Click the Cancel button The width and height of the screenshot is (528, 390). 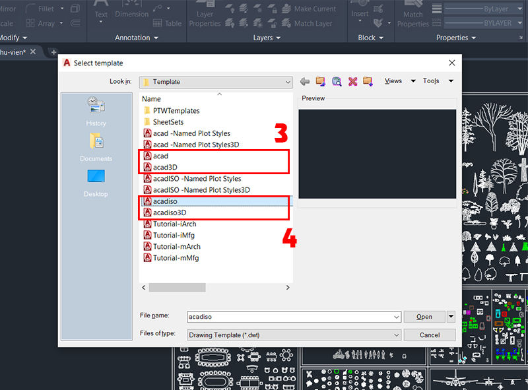[x=430, y=335]
